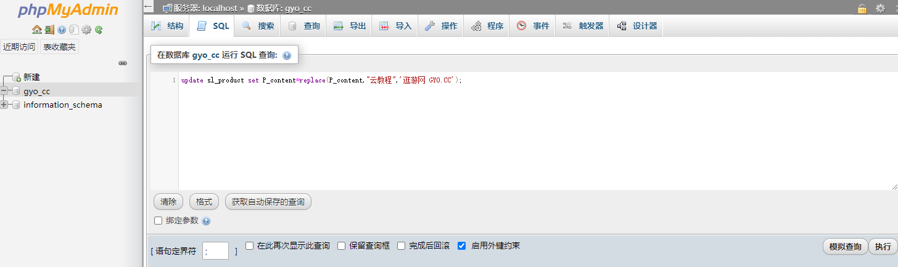This screenshot has height=267, width=898.
Task: Open the 导出 tab
Action: click(x=350, y=26)
